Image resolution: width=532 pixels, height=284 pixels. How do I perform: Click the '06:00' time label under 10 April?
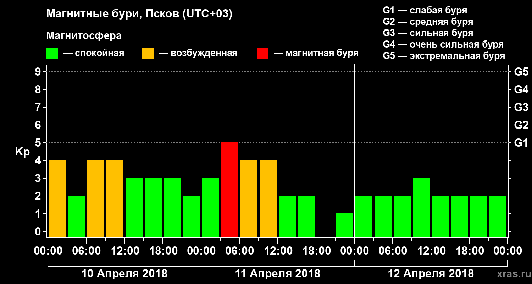pos(86,251)
